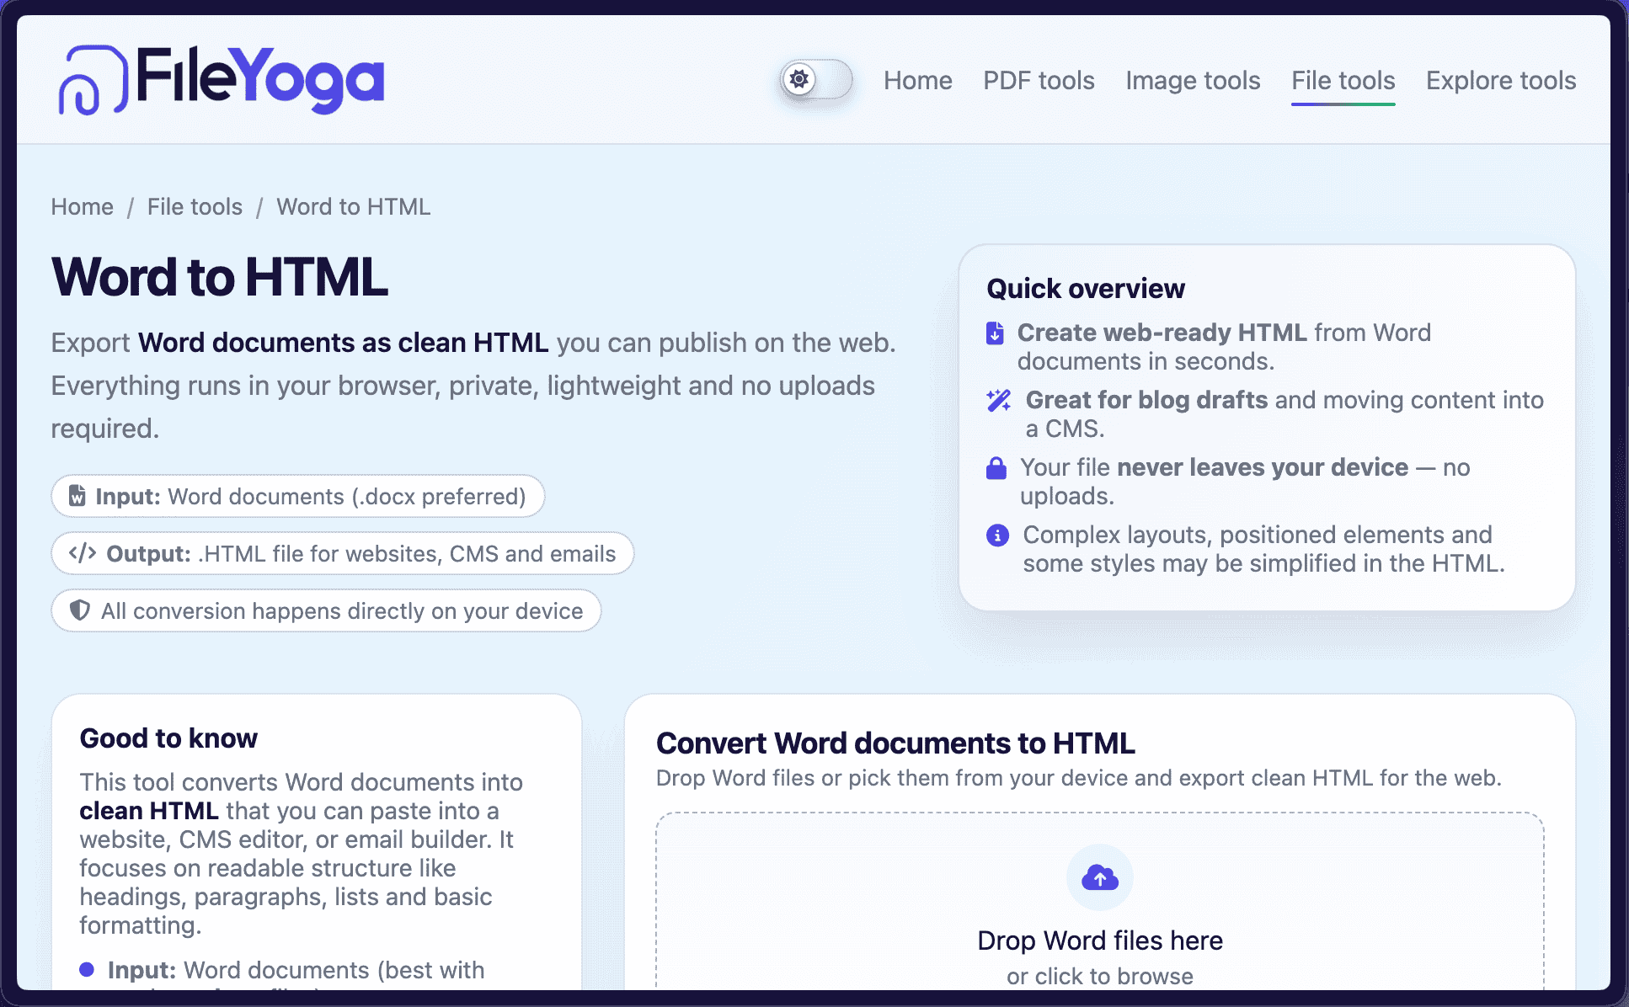The image size is (1629, 1007).
Task: Click the magic wand icon beside Great for blog drafts
Action: coord(999,401)
